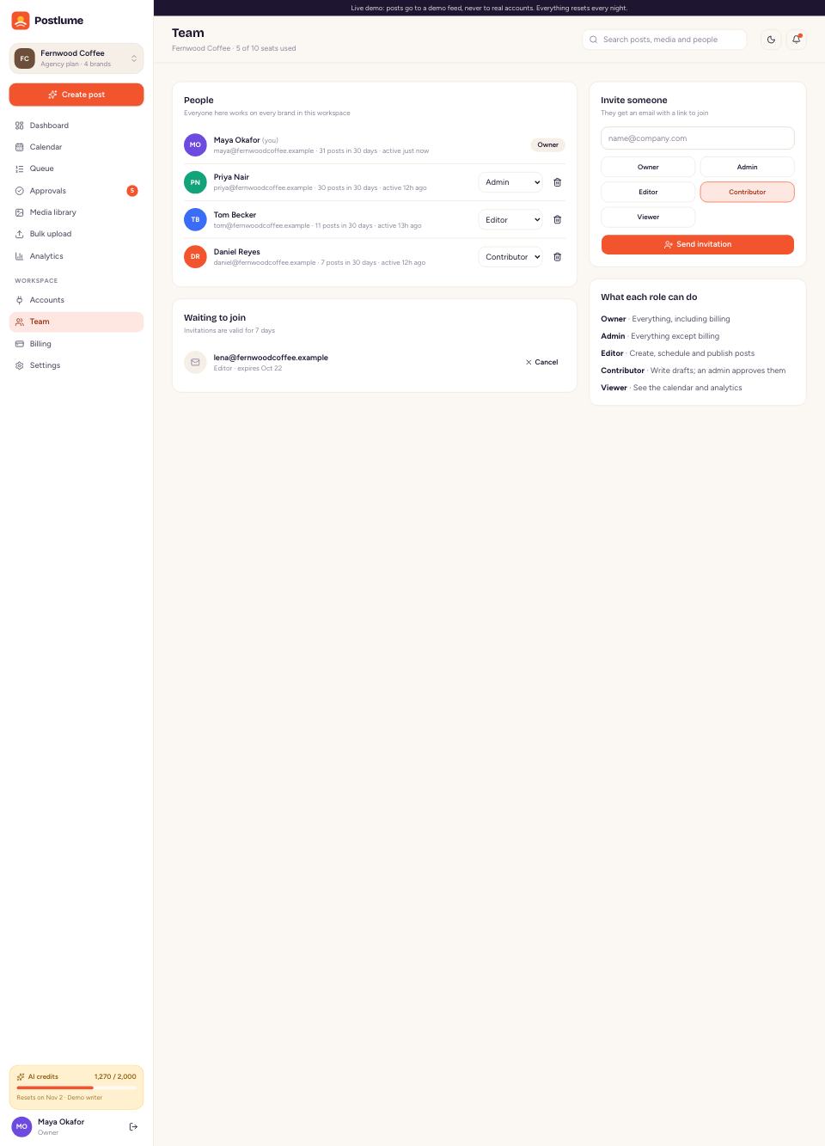This screenshot has height=1146, width=825.
Task: Open the Queue page
Action: click(x=76, y=169)
